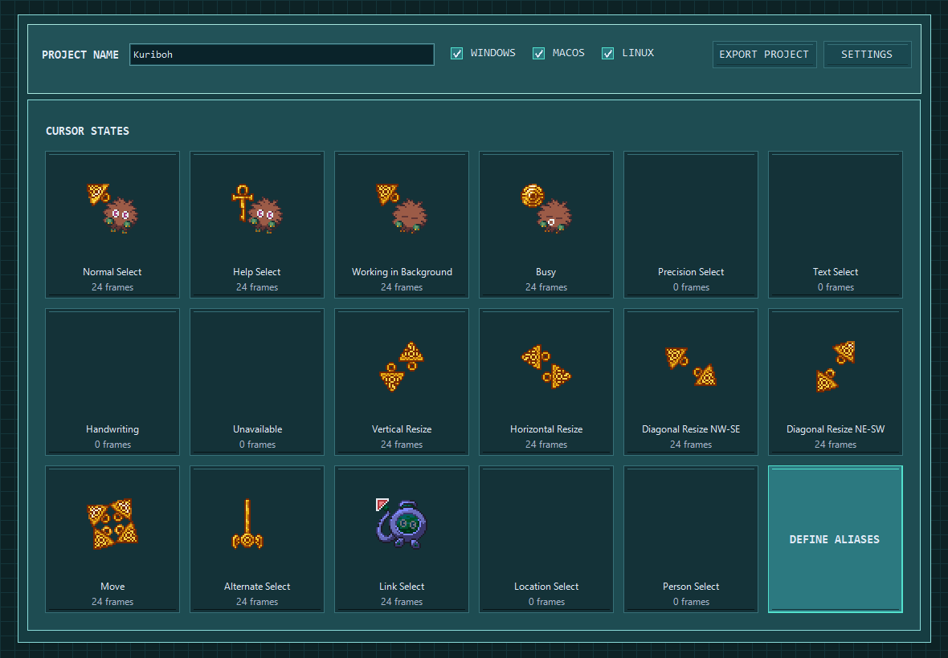
Task: Open the Diagonal Resize NW-SE icon
Action: coord(690,366)
